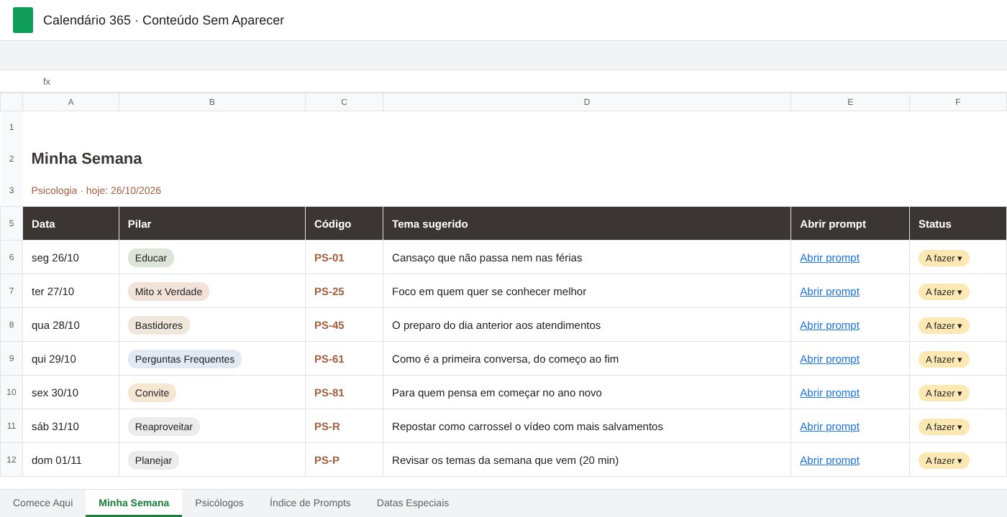Select the dom 01/11 date cell
This screenshot has width=1007, height=517.
[x=70, y=460]
